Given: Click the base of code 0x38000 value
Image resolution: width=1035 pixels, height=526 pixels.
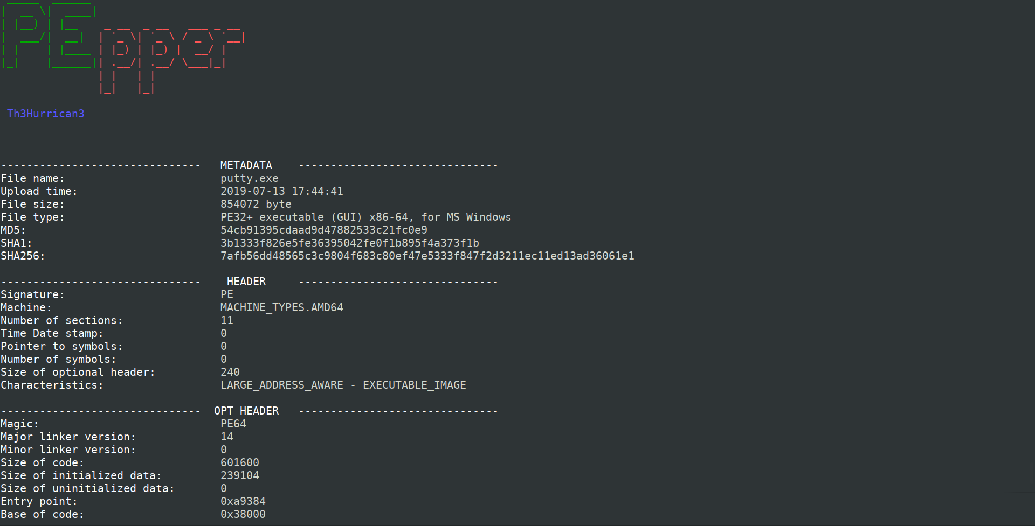Looking at the screenshot, I should tap(243, 514).
